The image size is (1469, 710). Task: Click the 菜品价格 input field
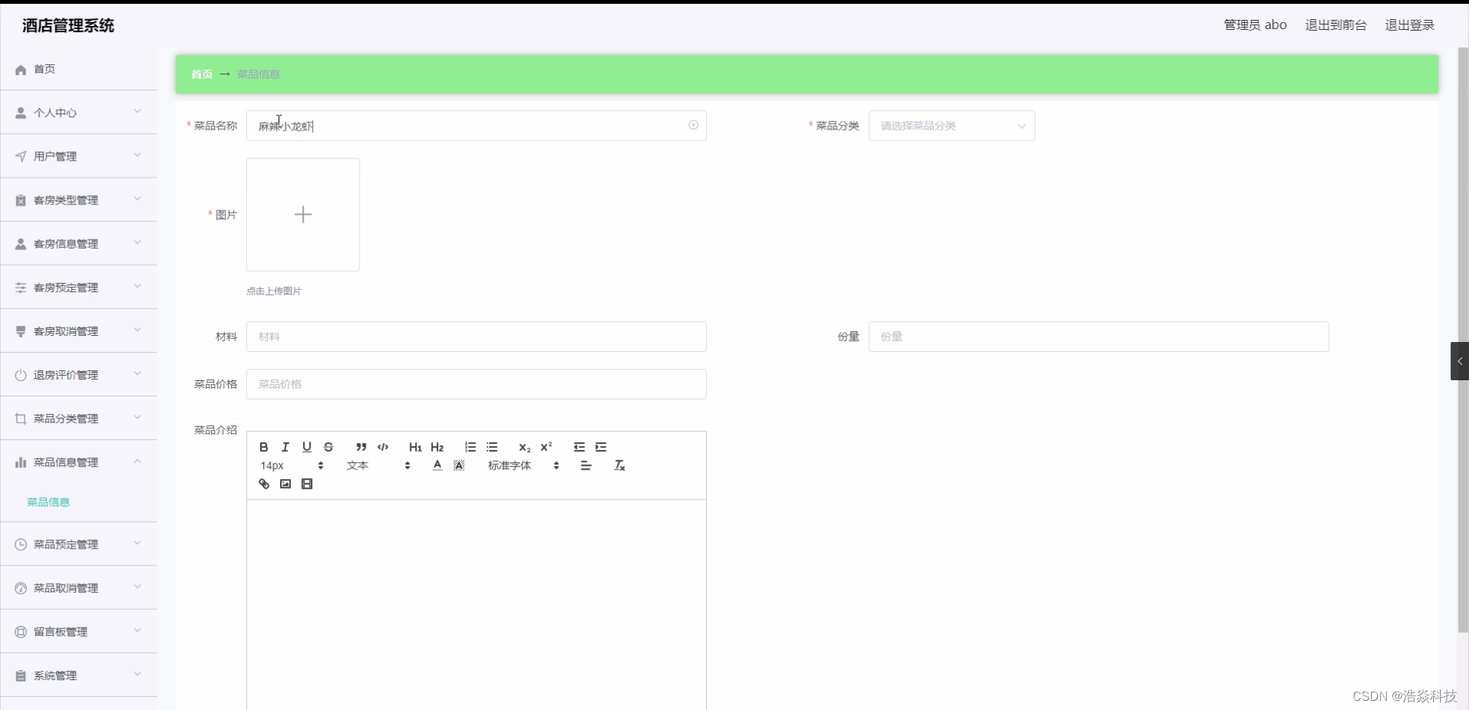click(x=476, y=384)
